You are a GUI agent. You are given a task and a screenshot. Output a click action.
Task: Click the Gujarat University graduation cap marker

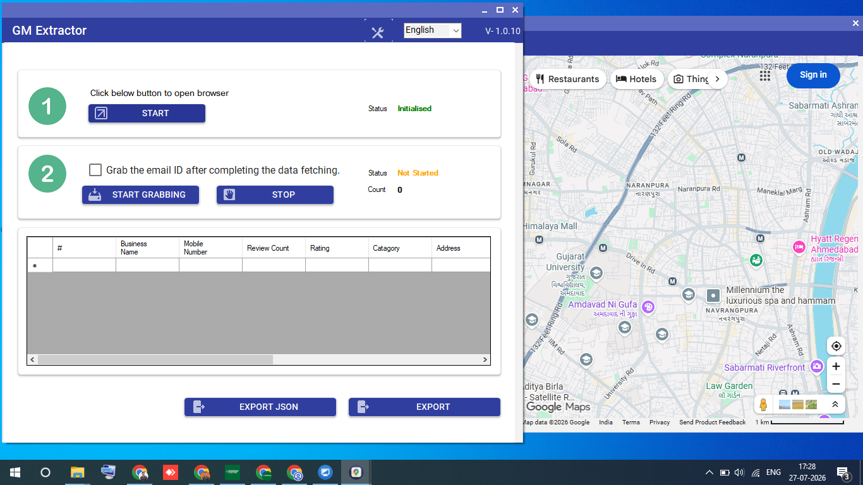pos(595,273)
